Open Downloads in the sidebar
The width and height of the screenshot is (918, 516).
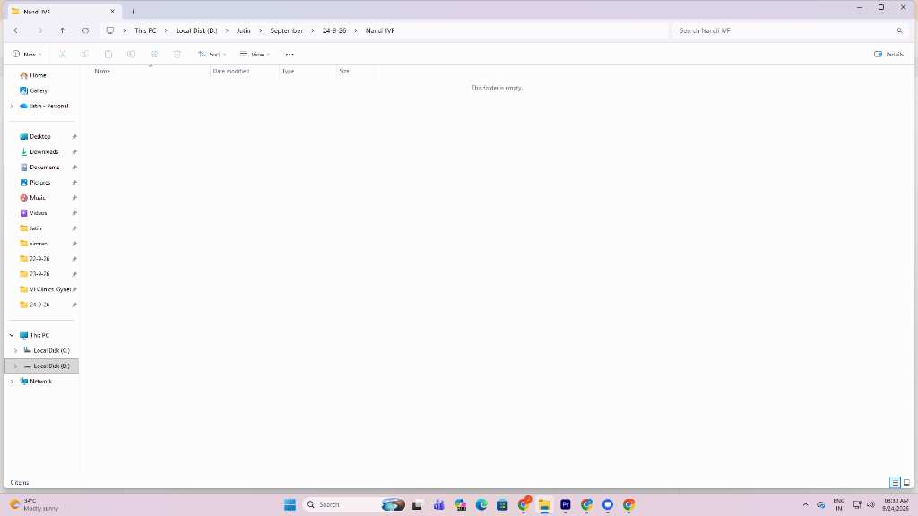click(43, 152)
